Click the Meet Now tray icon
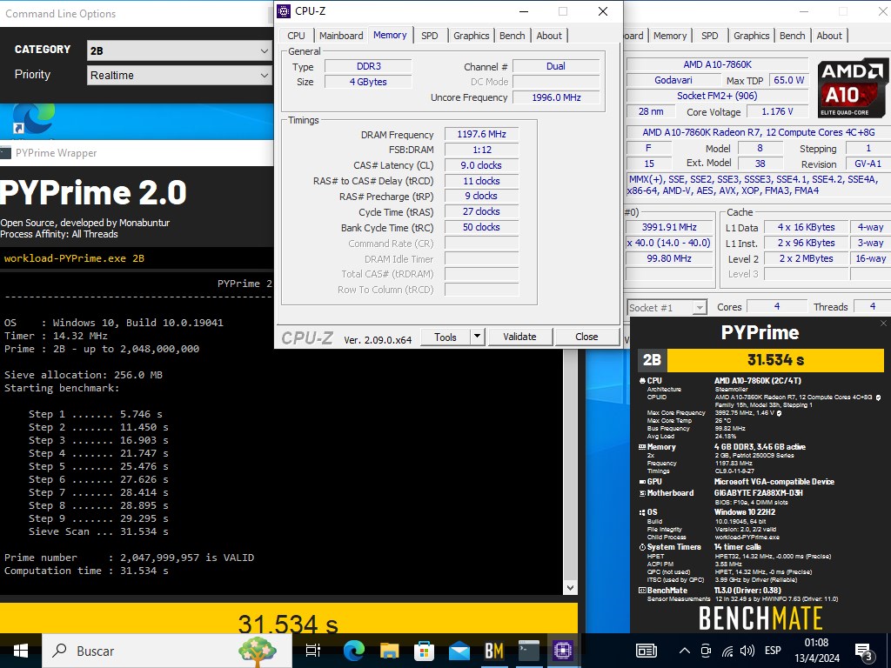The image size is (891, 668). (x=706, y=651)
